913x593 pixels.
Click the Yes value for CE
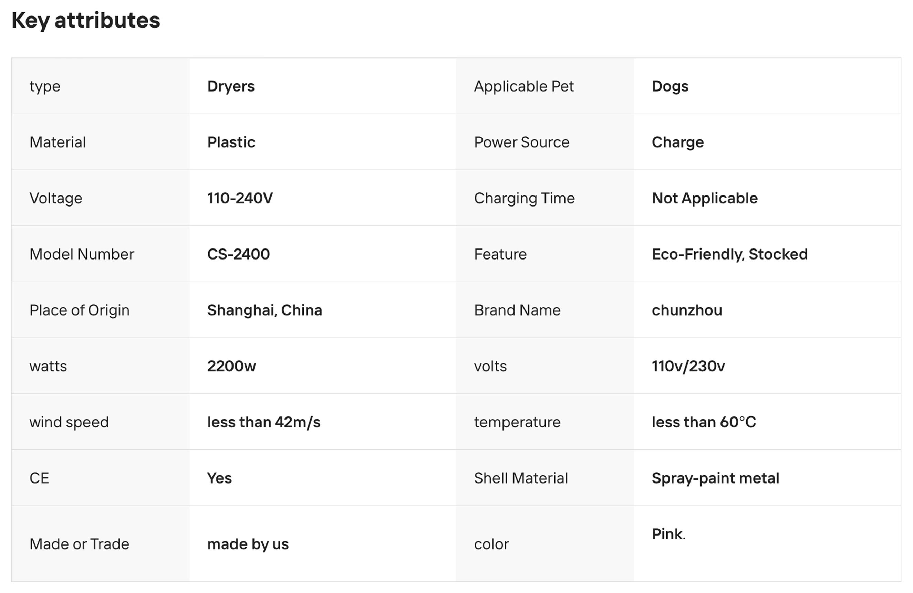[219, 478]
